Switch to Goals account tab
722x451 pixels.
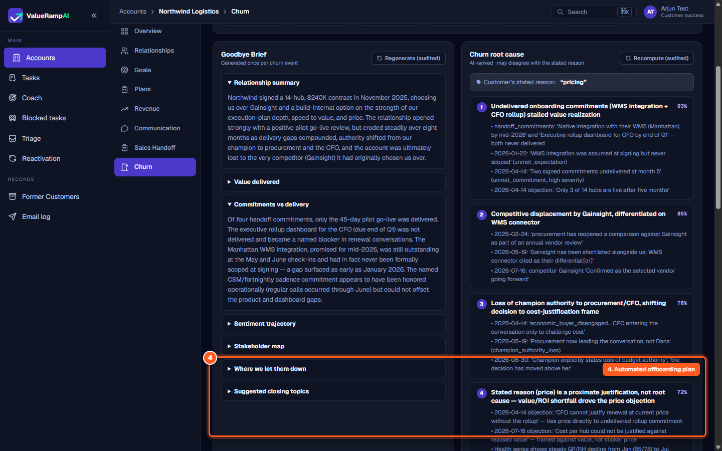(155, 70)
